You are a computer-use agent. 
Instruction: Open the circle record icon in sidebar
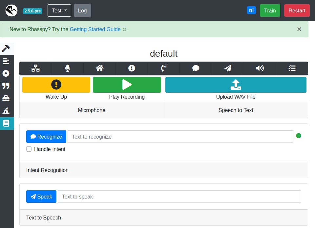(6, 73)
